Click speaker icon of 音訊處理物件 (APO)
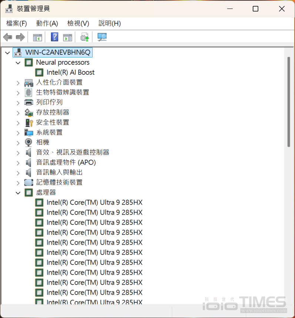Viewport: 295px width, 318px height. pos(29,162)
